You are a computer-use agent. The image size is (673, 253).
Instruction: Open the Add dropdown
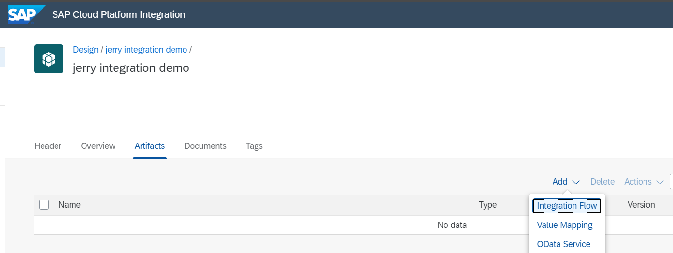[x=566, y=182]
